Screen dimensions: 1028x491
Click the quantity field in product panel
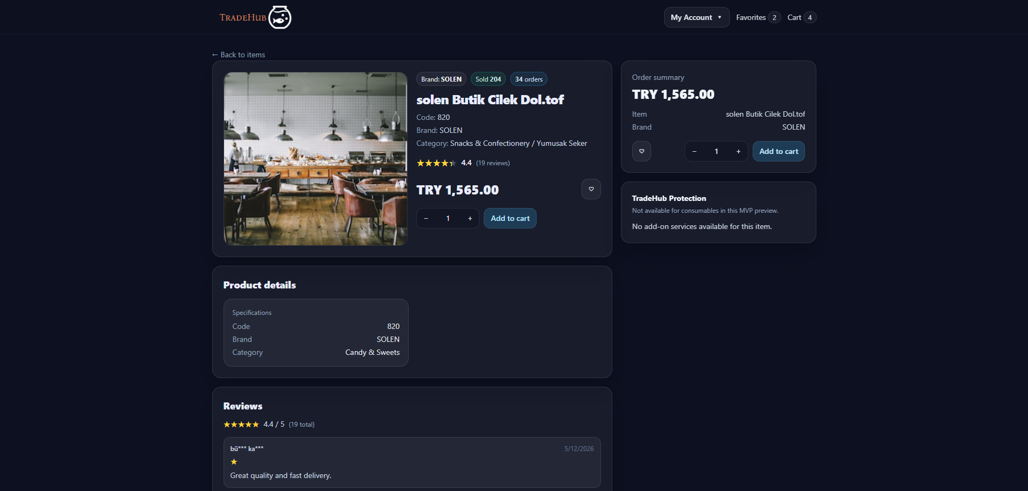tap(448, 218)
